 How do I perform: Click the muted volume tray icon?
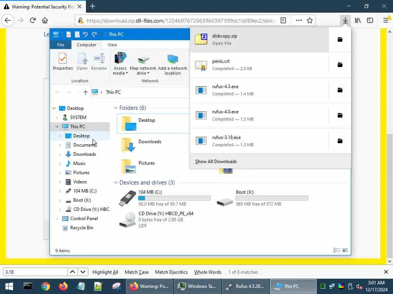359,286
